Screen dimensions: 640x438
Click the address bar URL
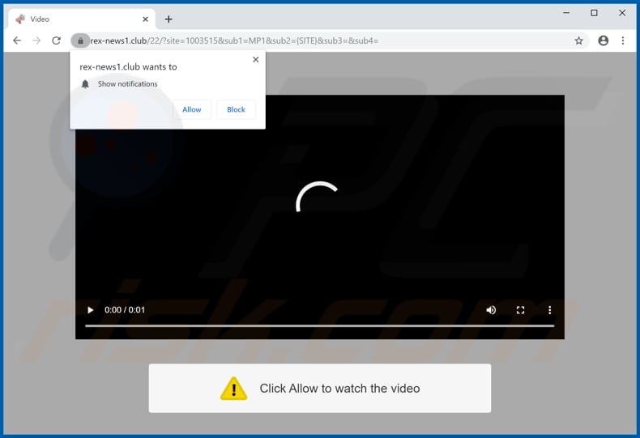pos(234,40)
